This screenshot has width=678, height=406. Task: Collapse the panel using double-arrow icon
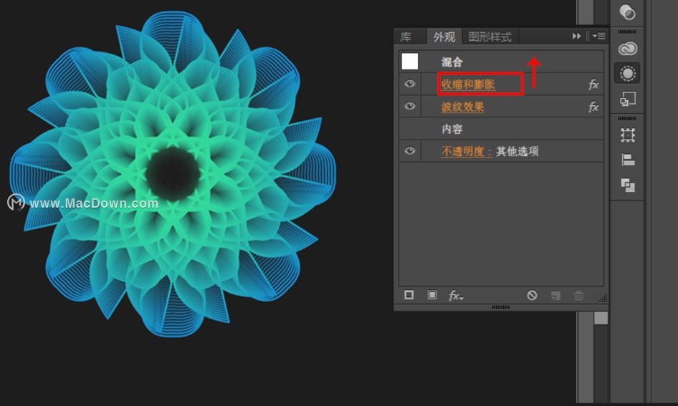pyautogui.click(x=576, y=37)
